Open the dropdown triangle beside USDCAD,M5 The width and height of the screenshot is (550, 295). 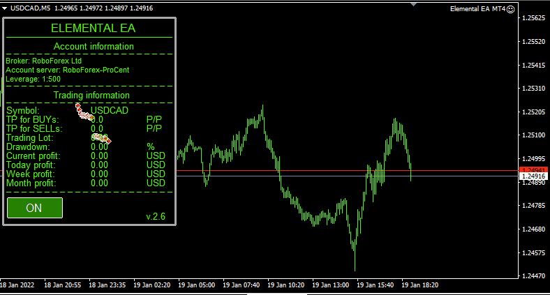[5, 8]
